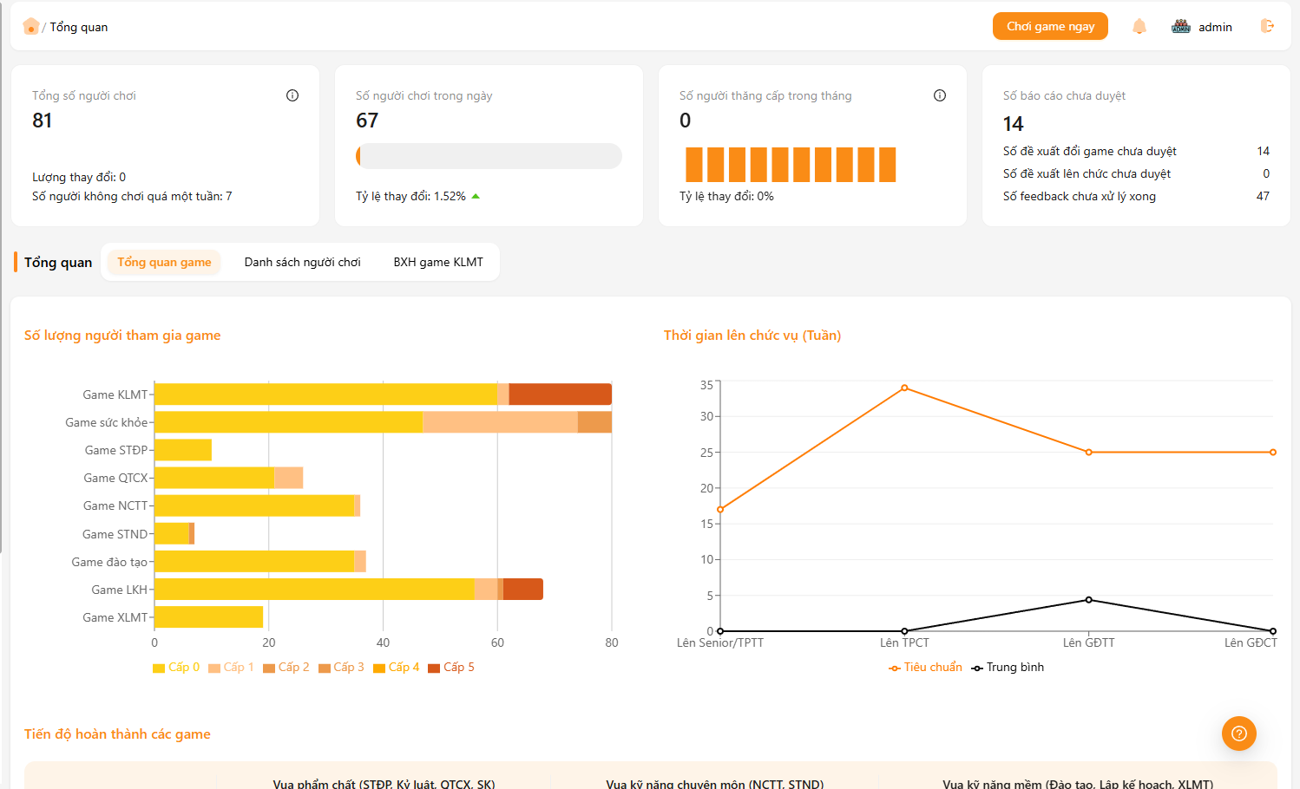1300x789 pixels.
Task: Click the daily players progress bar
Action: (489, 156)
